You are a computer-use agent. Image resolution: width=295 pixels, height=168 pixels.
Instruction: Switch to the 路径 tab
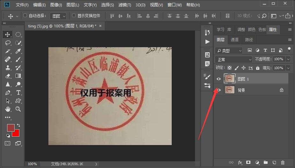coord(249,40)
